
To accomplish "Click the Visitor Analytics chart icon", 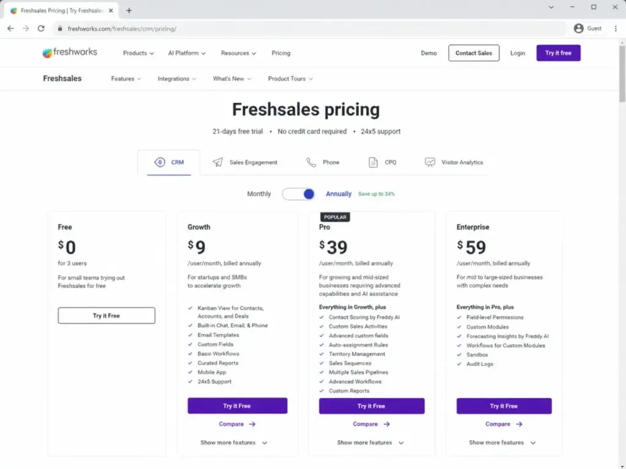I will click(x=430, y=162).
